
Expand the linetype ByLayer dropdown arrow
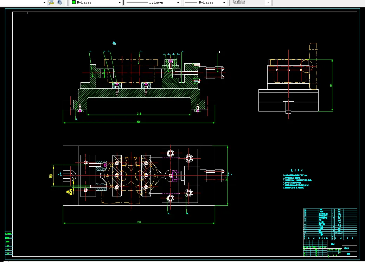coord(178,2)
